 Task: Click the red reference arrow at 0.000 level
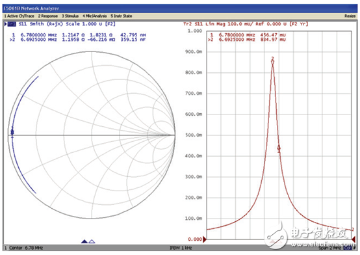tap(205, 239)
